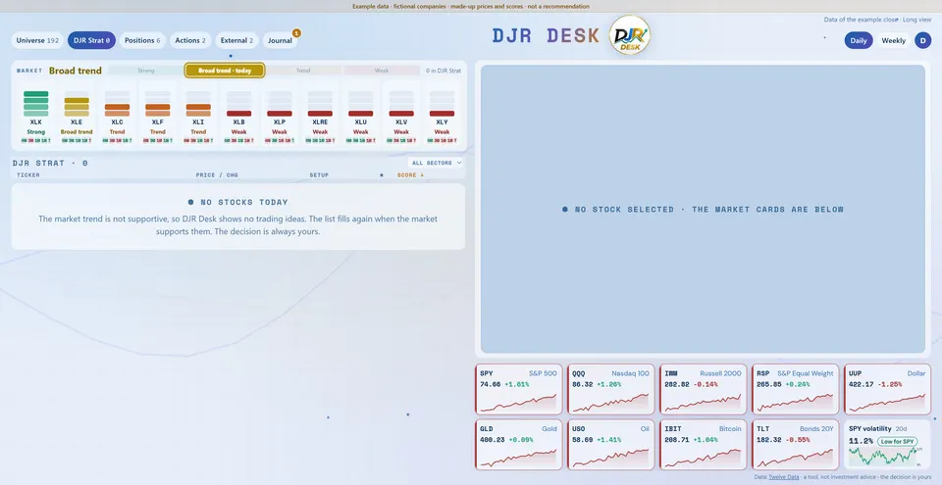Click the No Stocks Today heading
The width and height of the screenshot is (942, 485).
coord(237,202)
